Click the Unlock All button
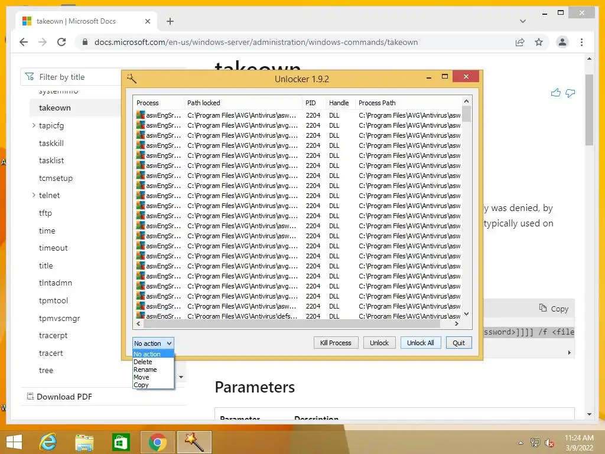 420,343
